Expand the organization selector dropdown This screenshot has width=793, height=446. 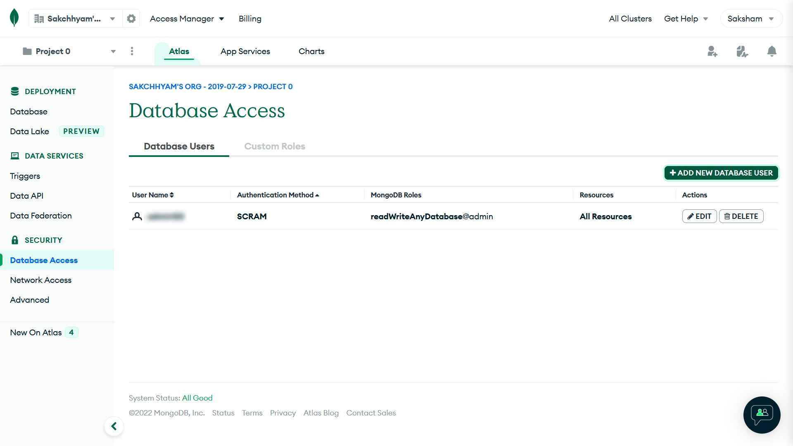click(76, 19)
